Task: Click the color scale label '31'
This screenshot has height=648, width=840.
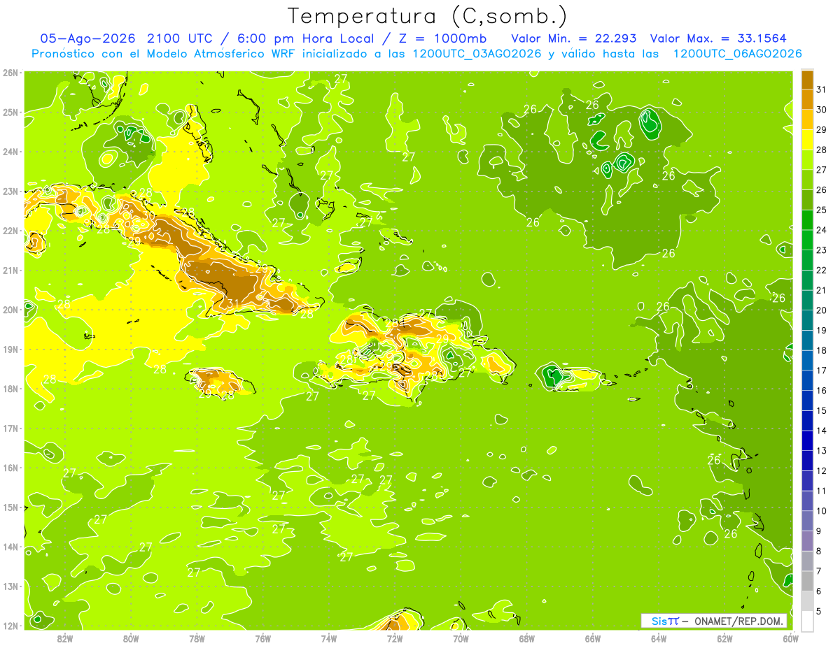Action: tap(821, 90)
